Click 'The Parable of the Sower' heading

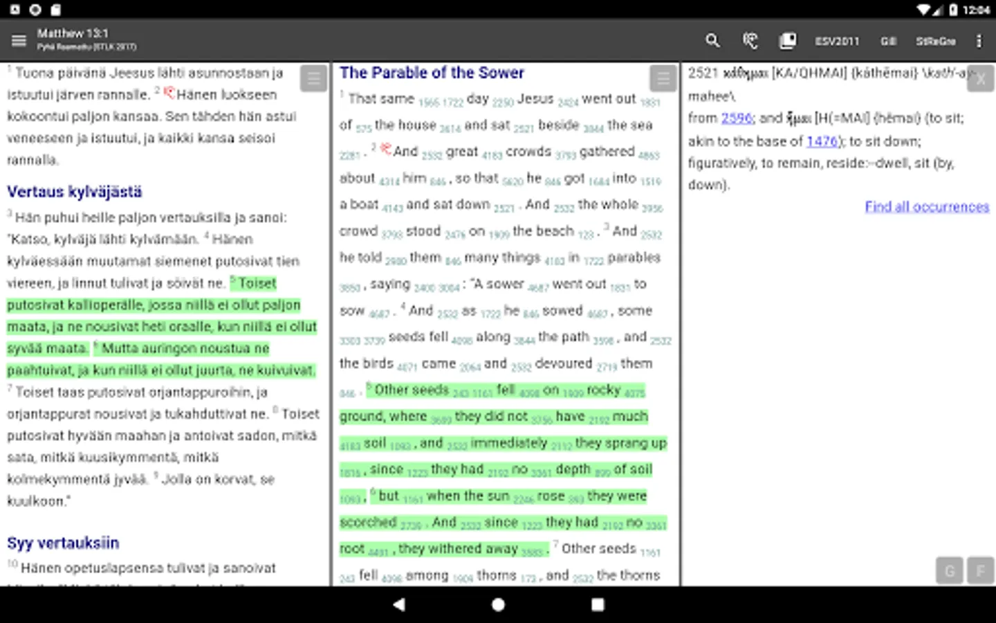click(x=432, y=73)
